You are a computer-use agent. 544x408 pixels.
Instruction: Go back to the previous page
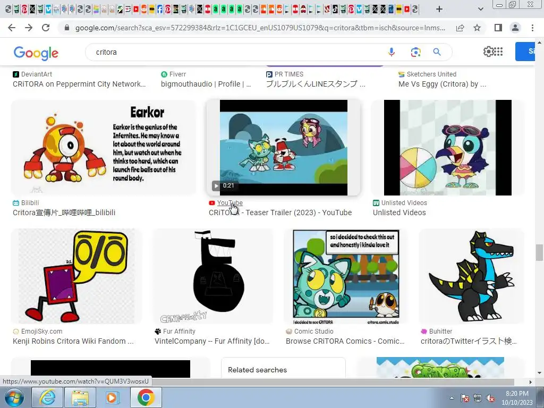[12, 28]
